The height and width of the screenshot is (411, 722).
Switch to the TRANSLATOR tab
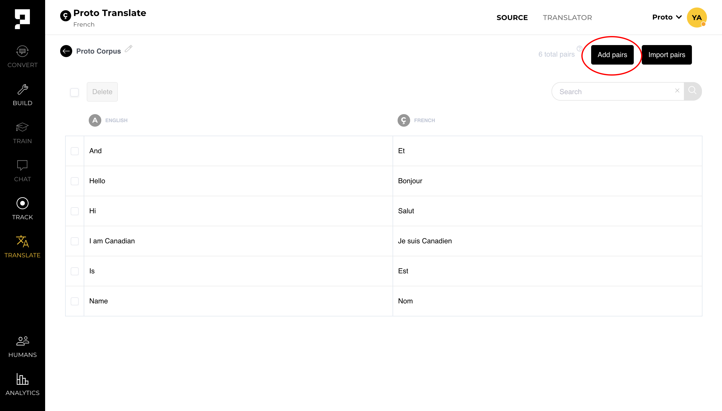567,18
